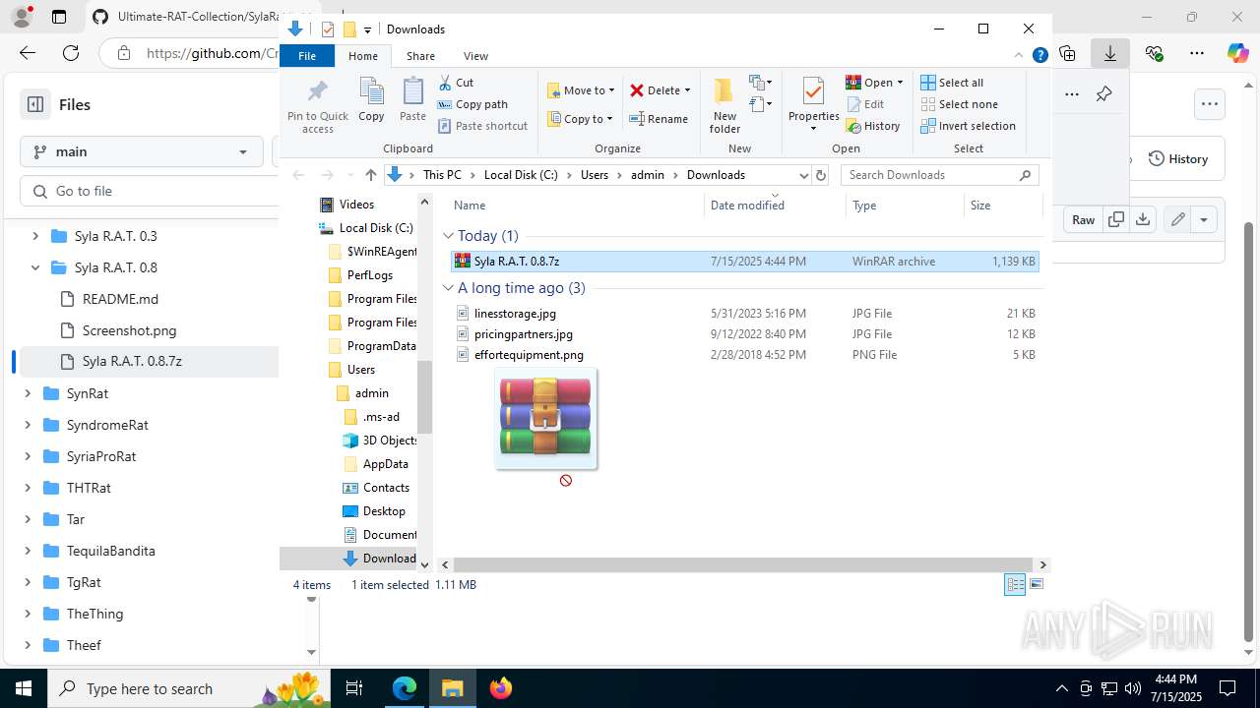Click History in Explorer ribbon
Image resolution: width=1260 pixels, height=708 pixels.
pyautogui.click(x=873, y=126)
